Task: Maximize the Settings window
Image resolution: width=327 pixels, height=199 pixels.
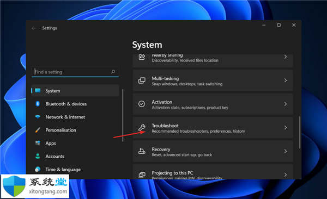Action: coord(279,25)
